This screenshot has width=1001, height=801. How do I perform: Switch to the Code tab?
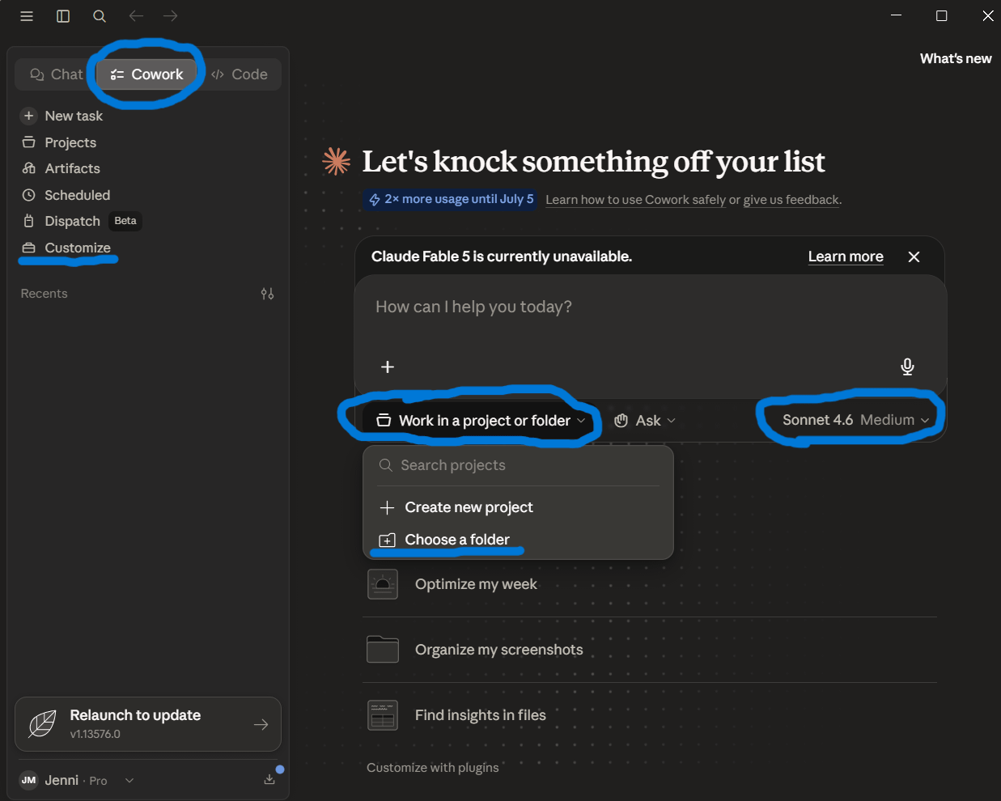[x=240, y=74]
